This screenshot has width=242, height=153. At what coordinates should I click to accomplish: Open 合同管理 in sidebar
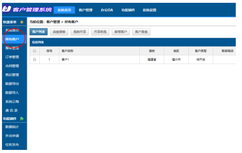click(x=12, y=66)
